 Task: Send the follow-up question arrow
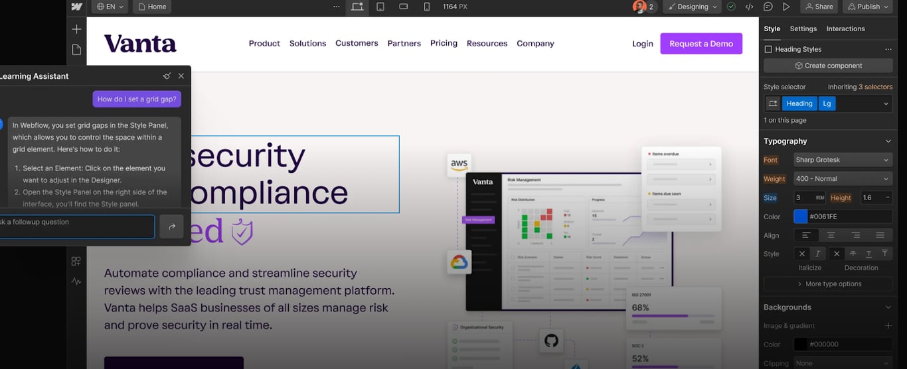pyautogui.click(x=171, y=227)
